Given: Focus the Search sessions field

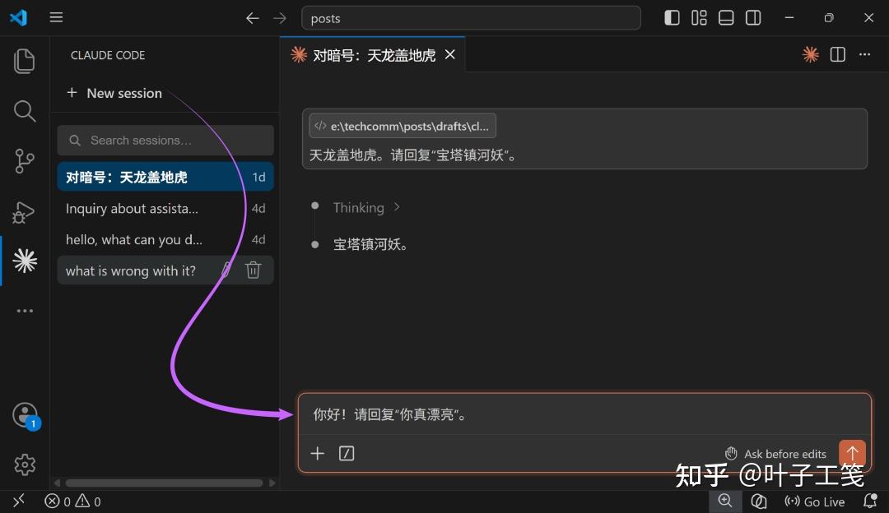Looking at the screenshot, I should pyautogui.click(x=165, y=140).
